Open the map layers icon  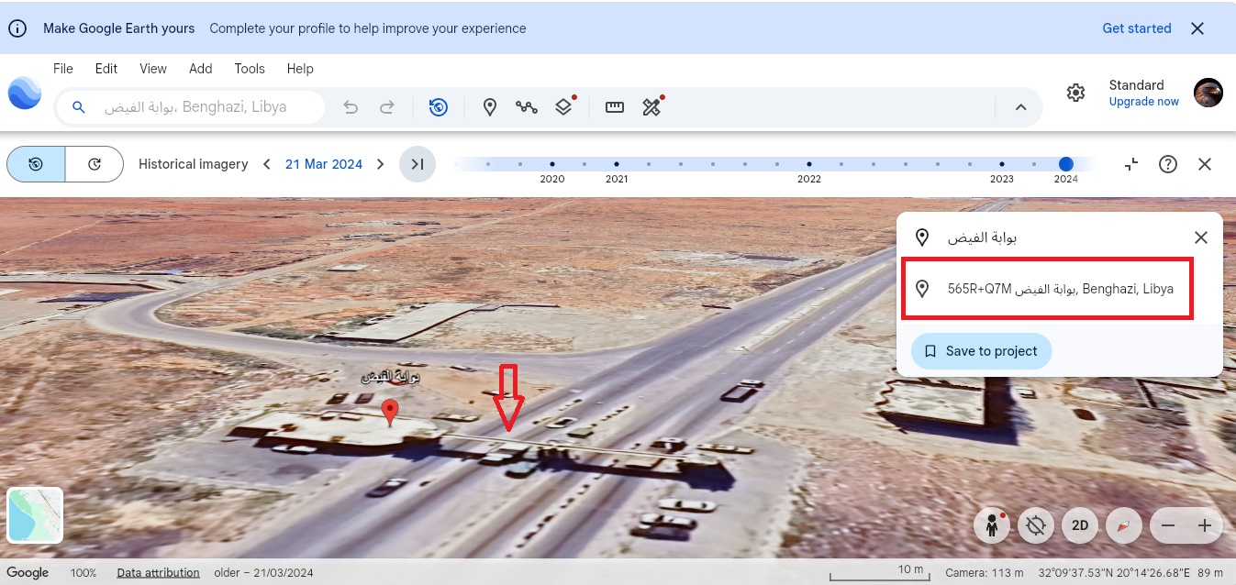(563, 107)
